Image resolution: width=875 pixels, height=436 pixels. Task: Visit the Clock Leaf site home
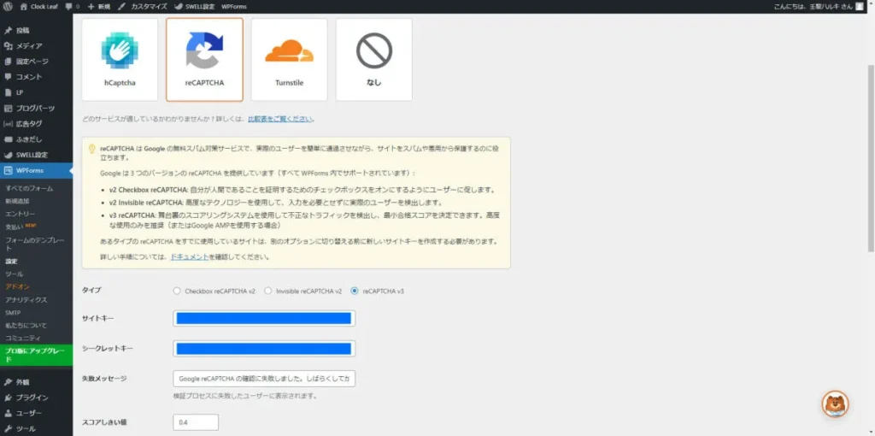pos(39,7)
